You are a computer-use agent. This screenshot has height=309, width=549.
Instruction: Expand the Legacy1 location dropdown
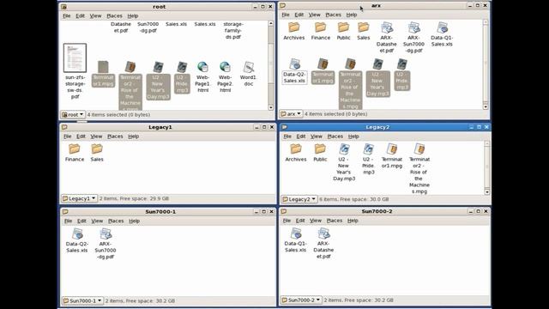(x=79, y=198)
